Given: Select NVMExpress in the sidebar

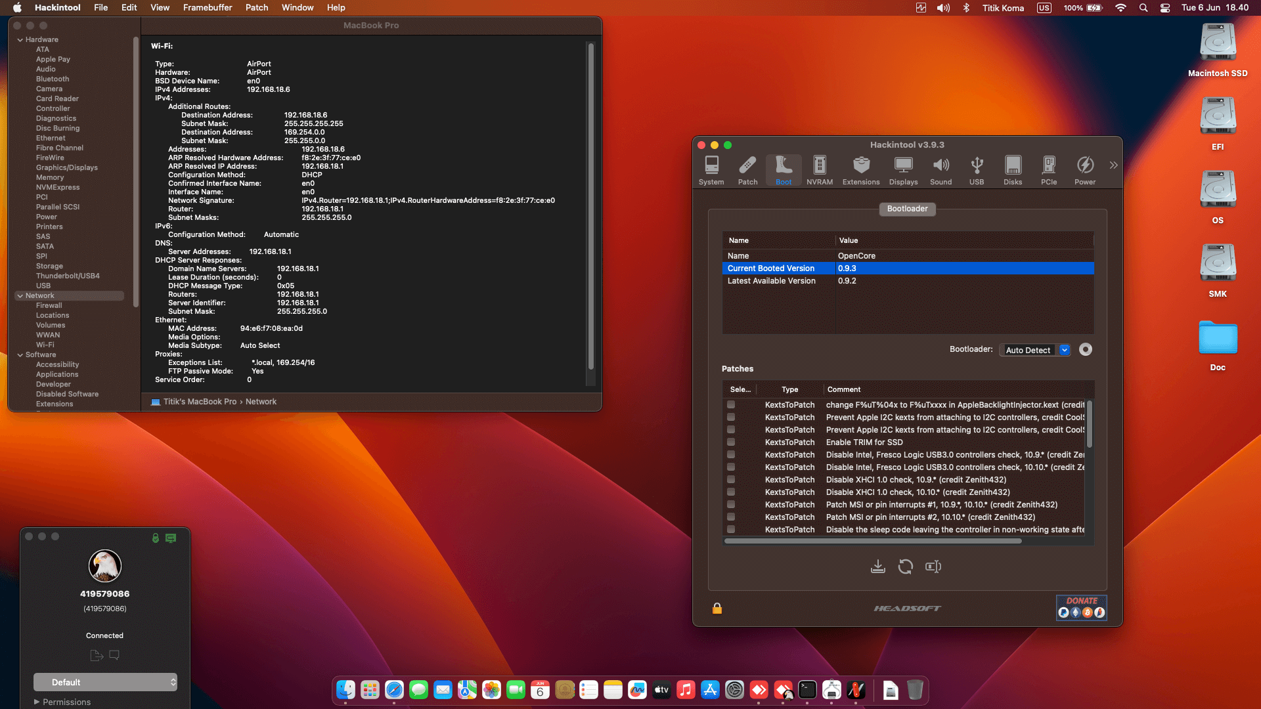Looking at the screenshot, I should pyautogui.click(x=58, y=187).
